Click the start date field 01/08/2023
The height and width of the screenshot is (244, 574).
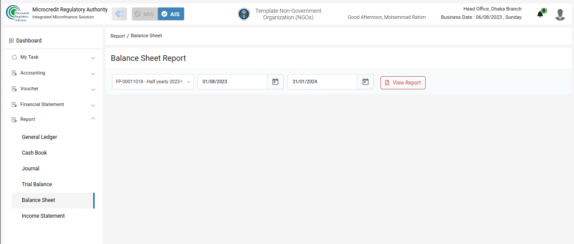[x=232, y=82]
